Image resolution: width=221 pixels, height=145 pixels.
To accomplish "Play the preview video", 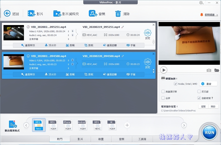I will (164, 70).
